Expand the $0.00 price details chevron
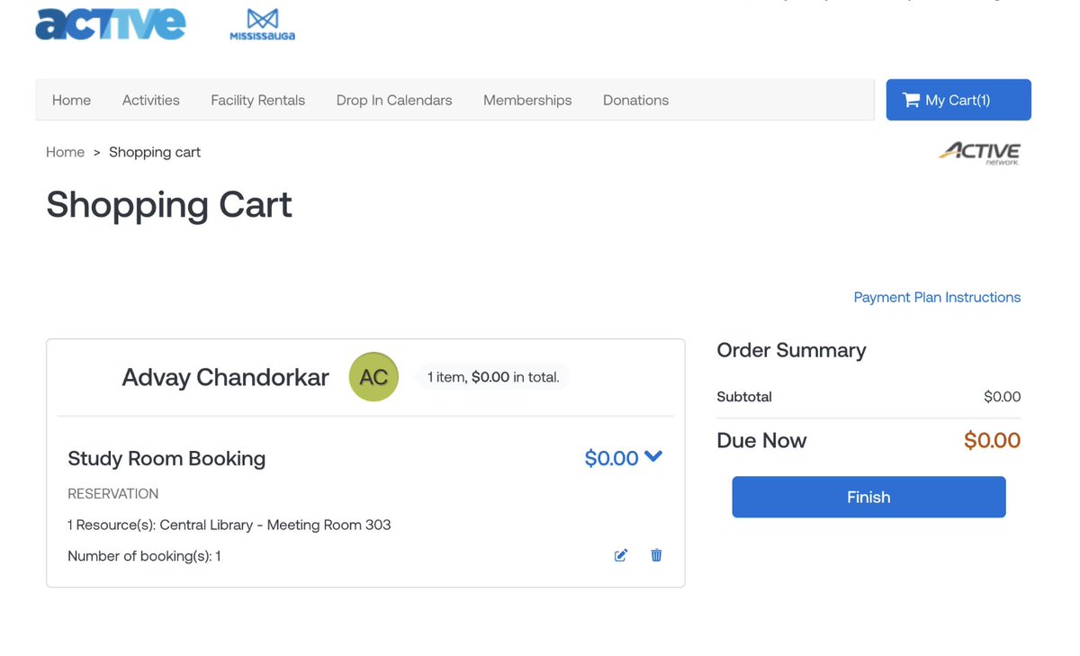The height and width of the screenshot is (656, 1080). pos(653,457)
